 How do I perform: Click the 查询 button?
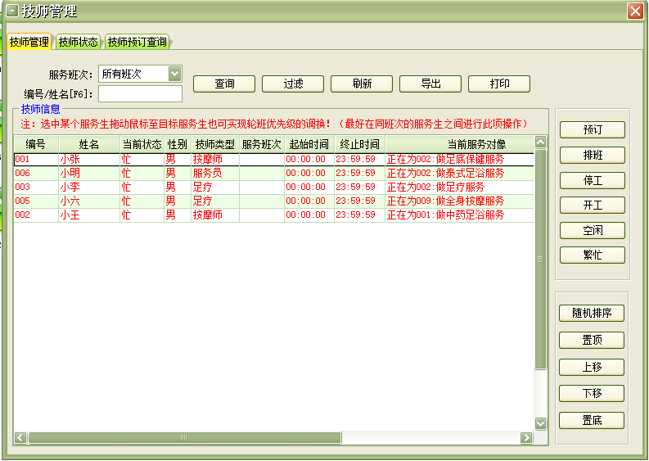224,84
